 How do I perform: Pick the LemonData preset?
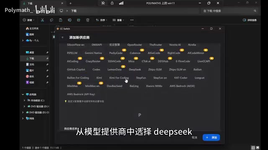tap(114, 70)
